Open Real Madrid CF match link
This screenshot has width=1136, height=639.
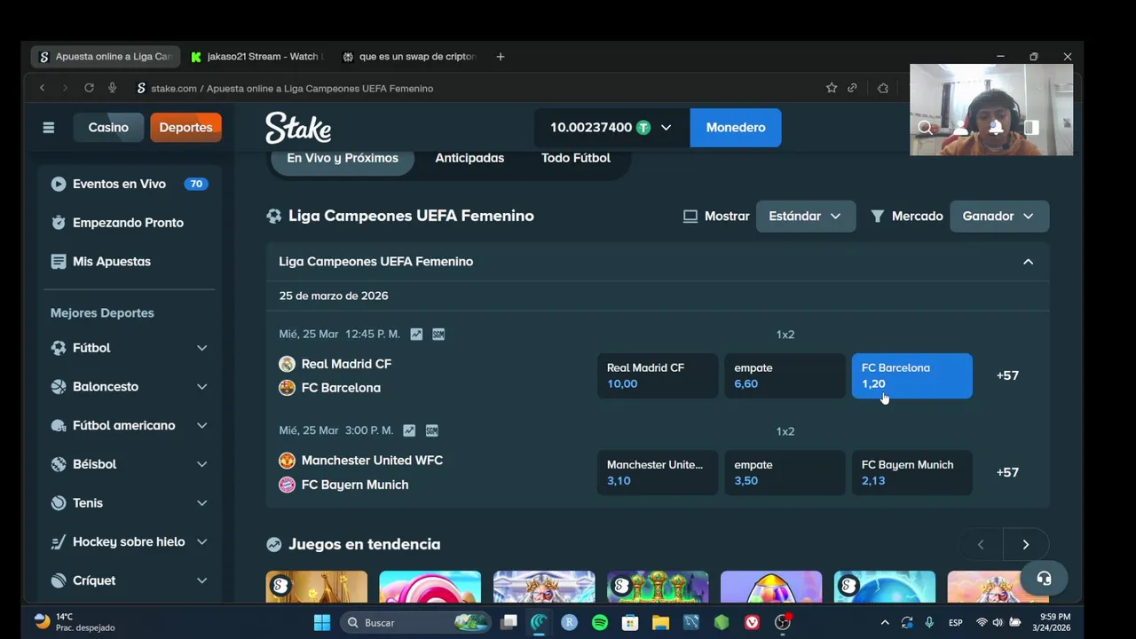click(346, 364)
